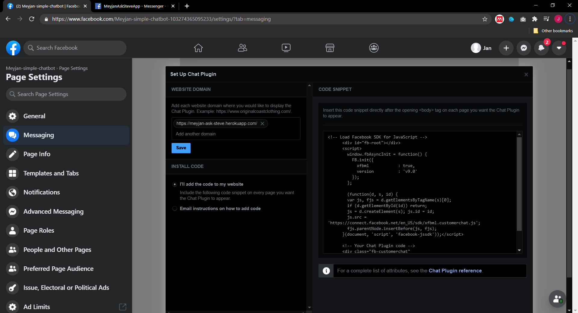This screenshot has width=578, height=313.
Task: Click the browser address bar URL
Action: click(x=161, y=19)
